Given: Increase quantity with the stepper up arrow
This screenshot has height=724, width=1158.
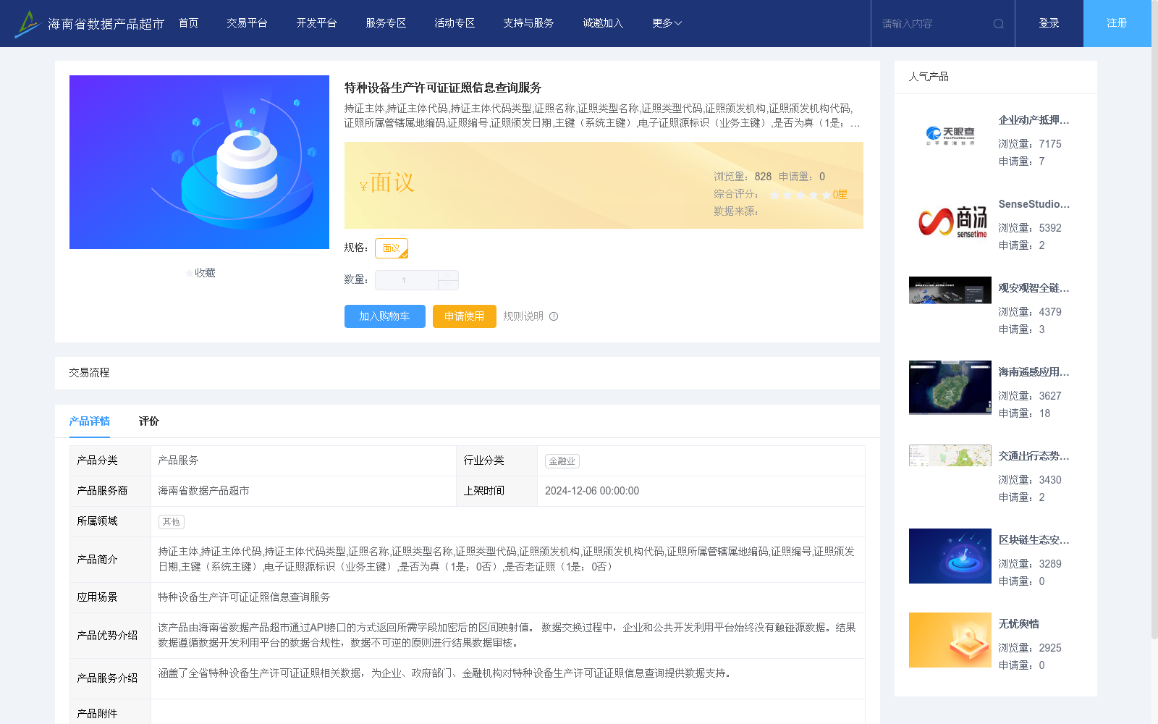Looking at the screenshot, I should [448, 275].
